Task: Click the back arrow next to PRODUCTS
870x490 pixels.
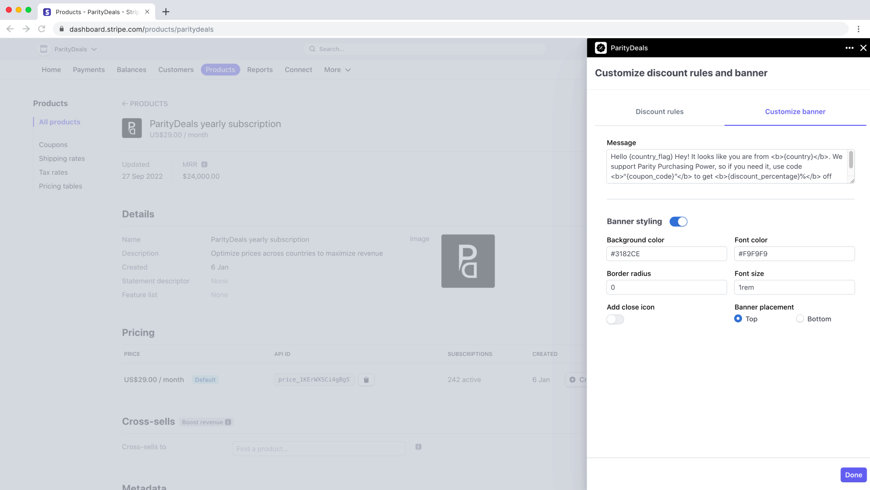Action: pyautogui.click(x=124, y=103)
